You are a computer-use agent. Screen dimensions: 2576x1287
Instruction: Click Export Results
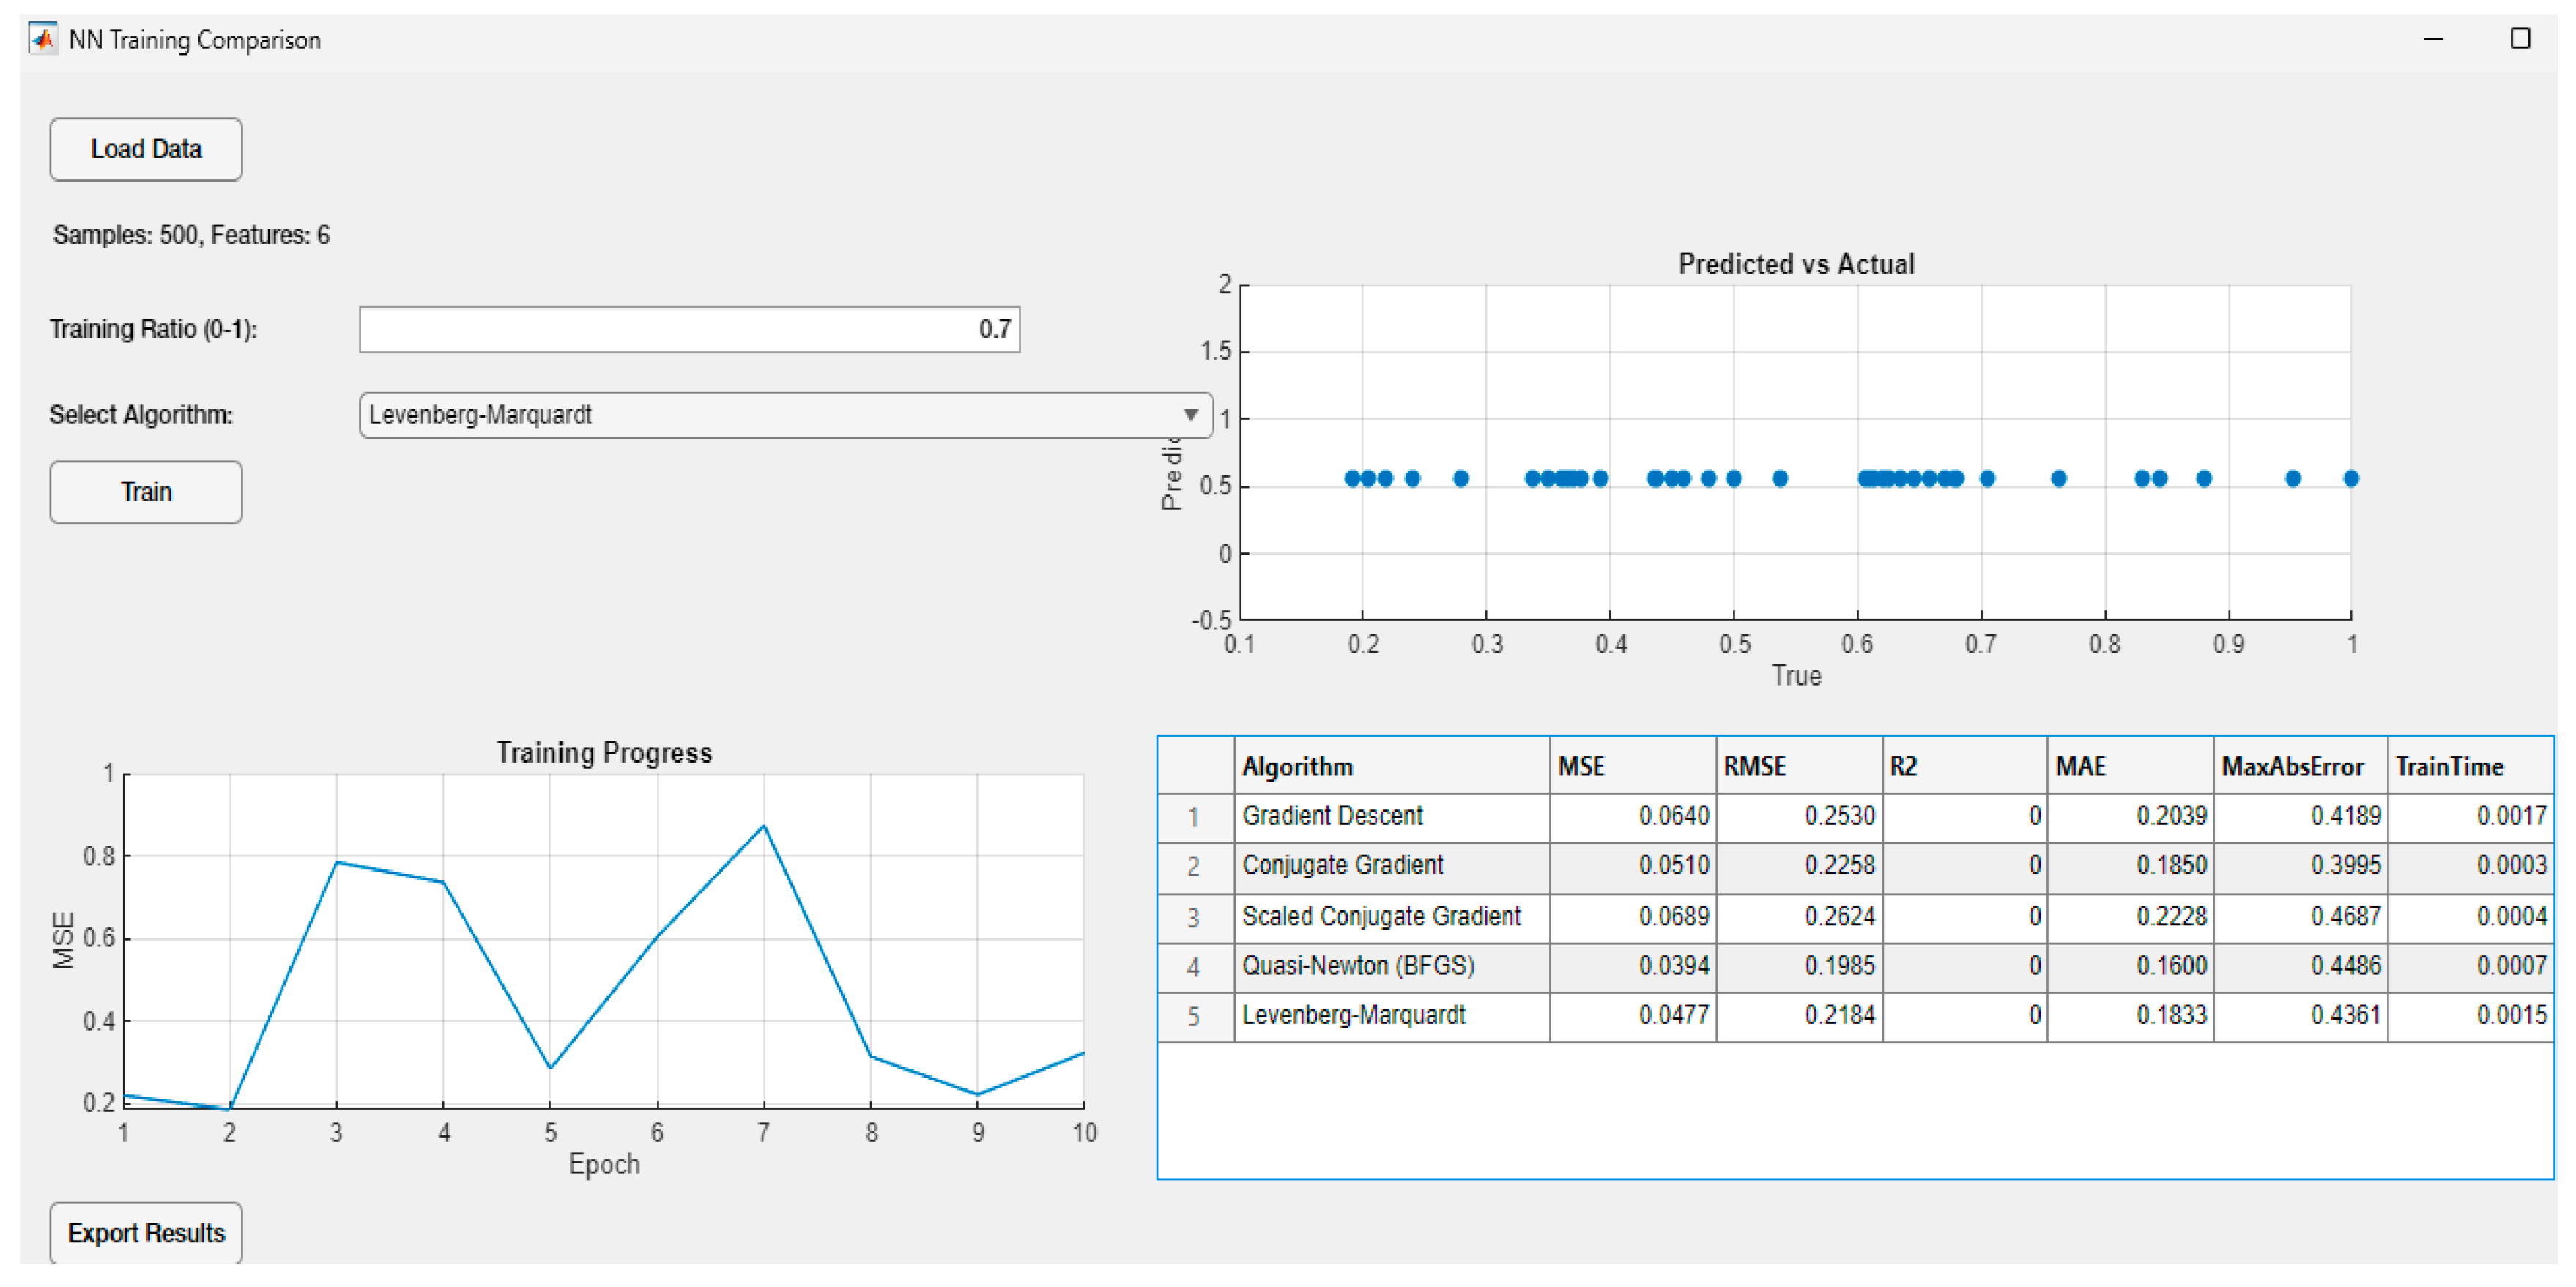click(x=145, y=1232)
